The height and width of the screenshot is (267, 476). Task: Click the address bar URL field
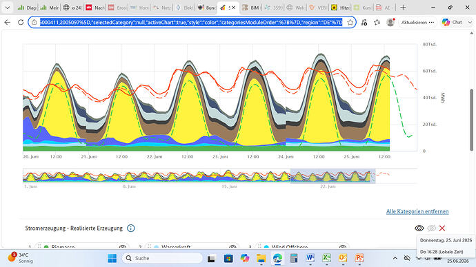(x=191, y=23)
